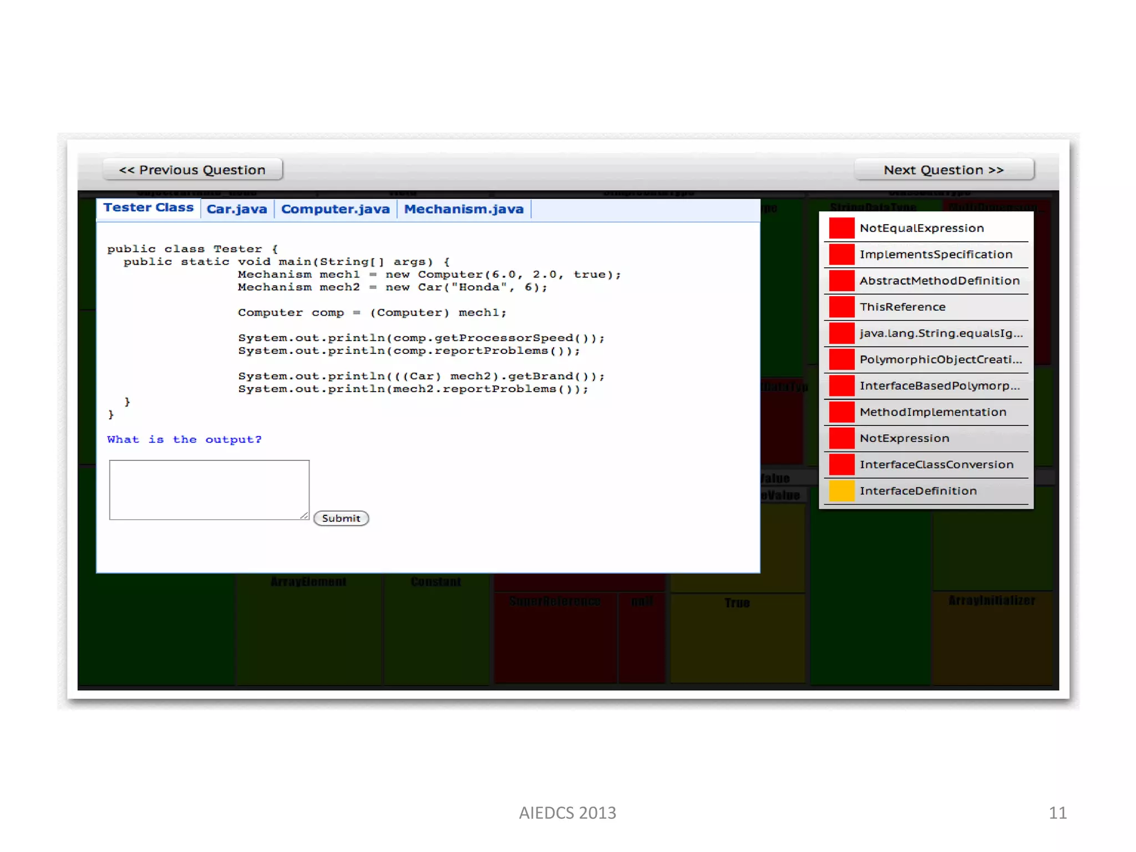
Task: Click the comp.getProcessorSpeed() println line
Action: 422,338
